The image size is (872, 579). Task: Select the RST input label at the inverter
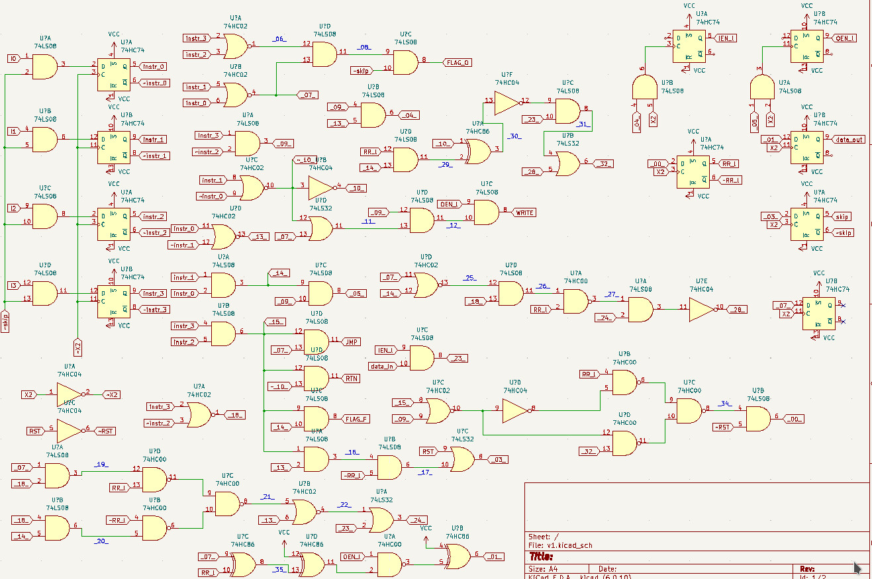tap(36, 431)
